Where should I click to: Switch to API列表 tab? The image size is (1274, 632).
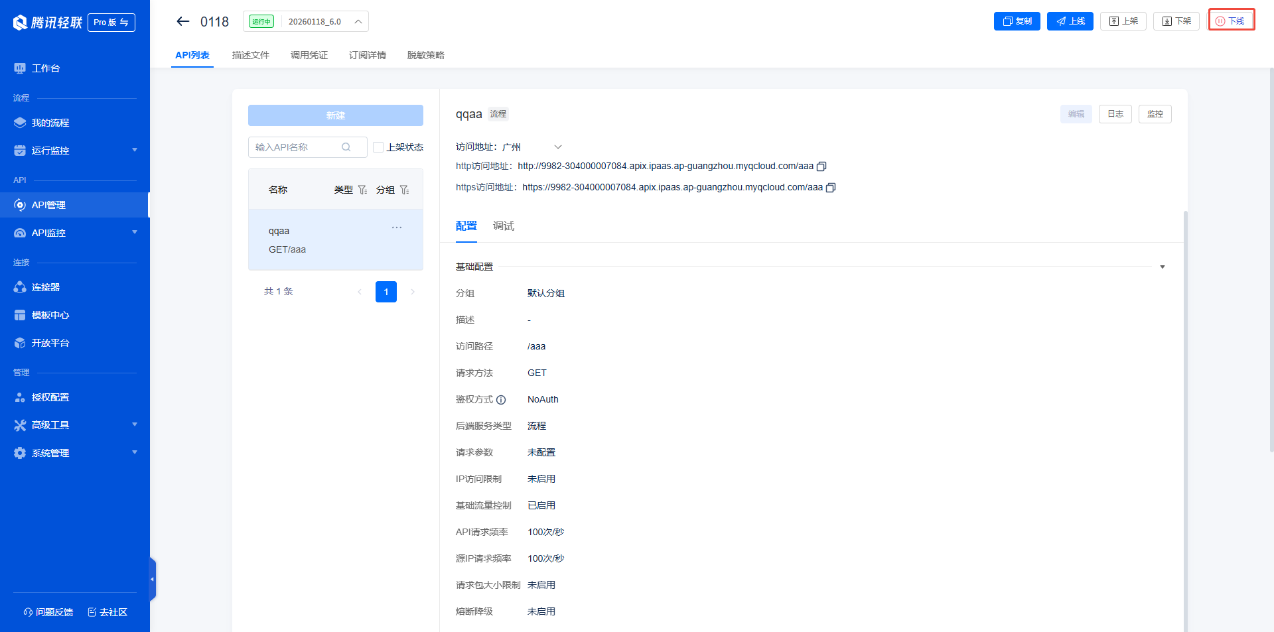192,55
